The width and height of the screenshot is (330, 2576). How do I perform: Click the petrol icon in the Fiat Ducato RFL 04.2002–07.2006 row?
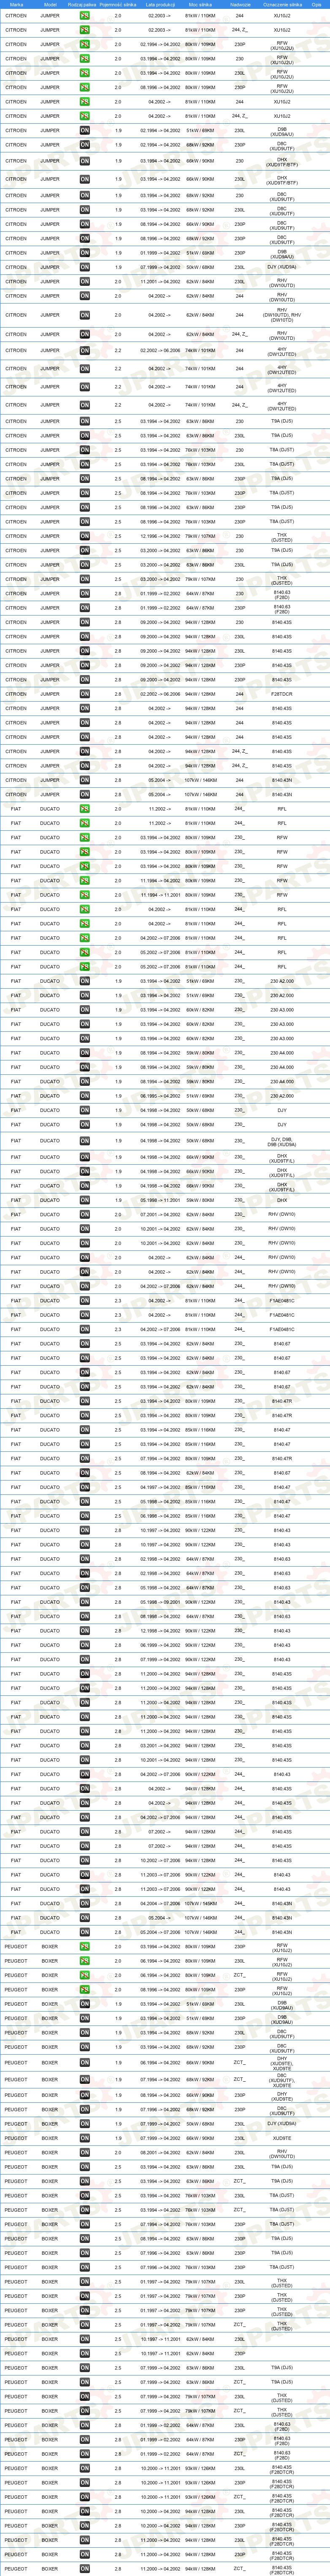(85, 938)
